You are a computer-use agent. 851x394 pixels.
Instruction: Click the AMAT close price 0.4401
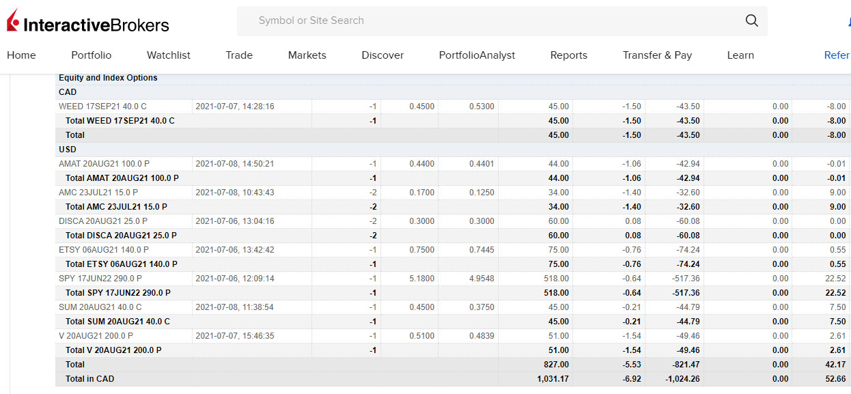pyautogui.click(x=482, y=164)
